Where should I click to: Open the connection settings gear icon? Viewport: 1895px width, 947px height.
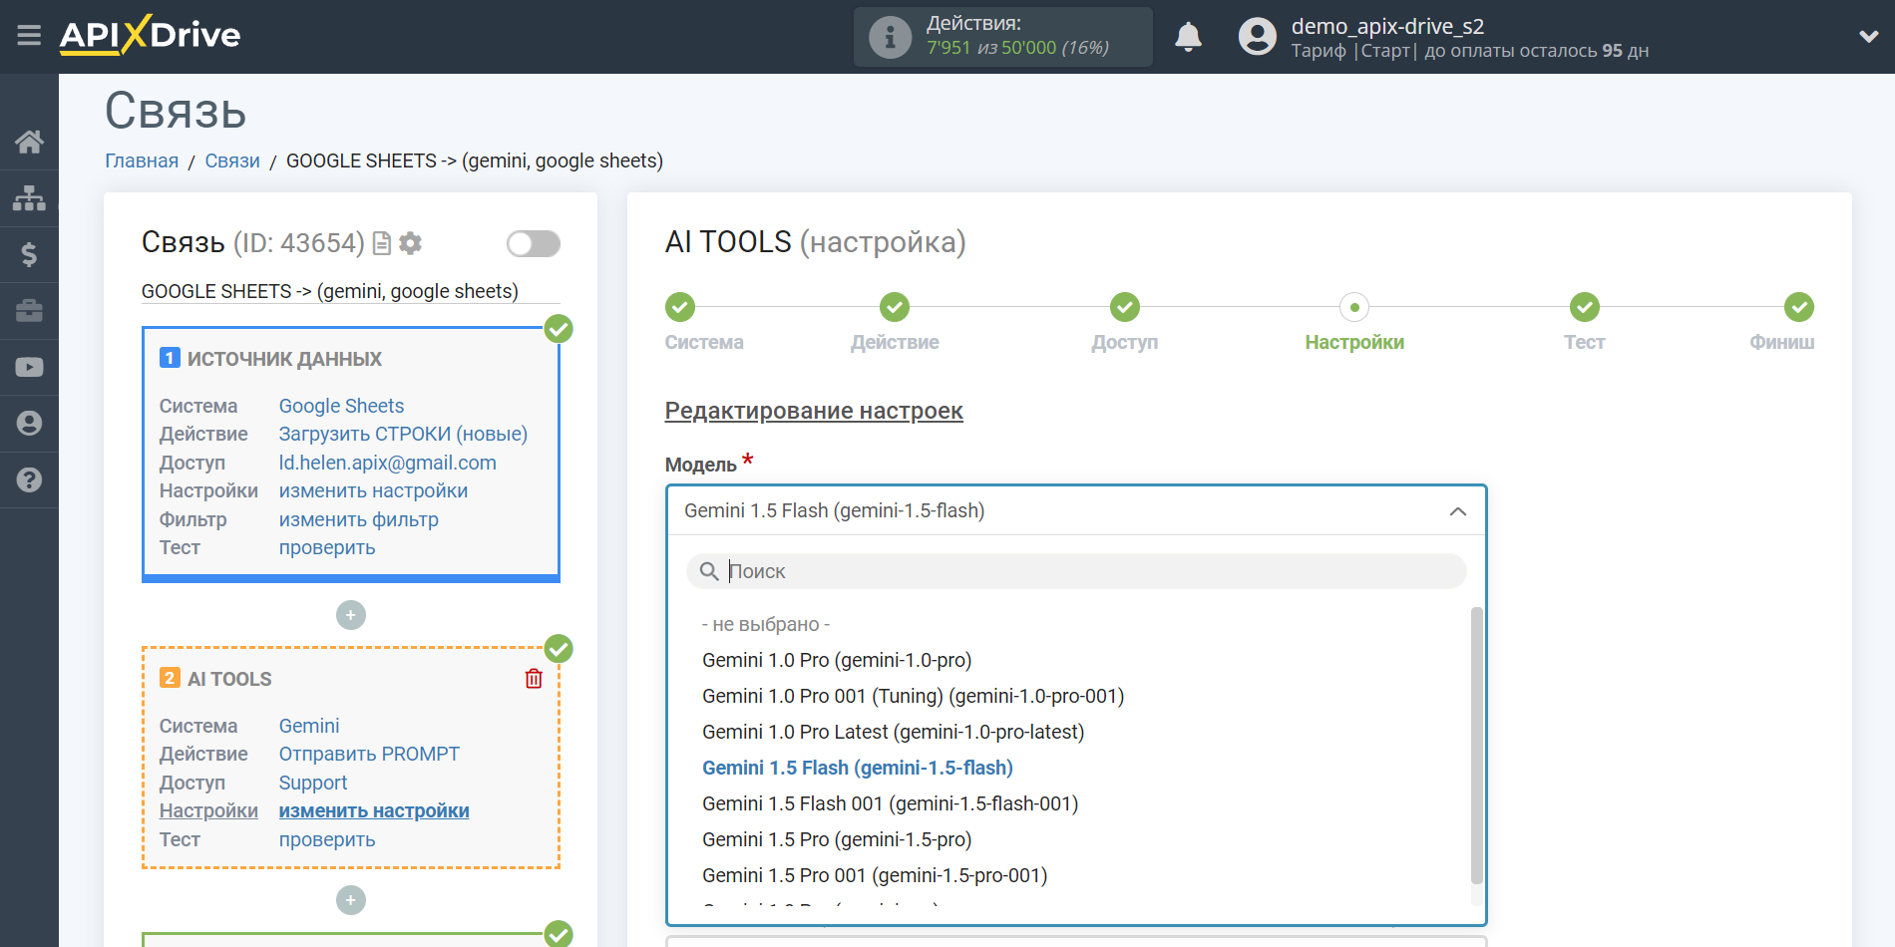tap(410, 243)
